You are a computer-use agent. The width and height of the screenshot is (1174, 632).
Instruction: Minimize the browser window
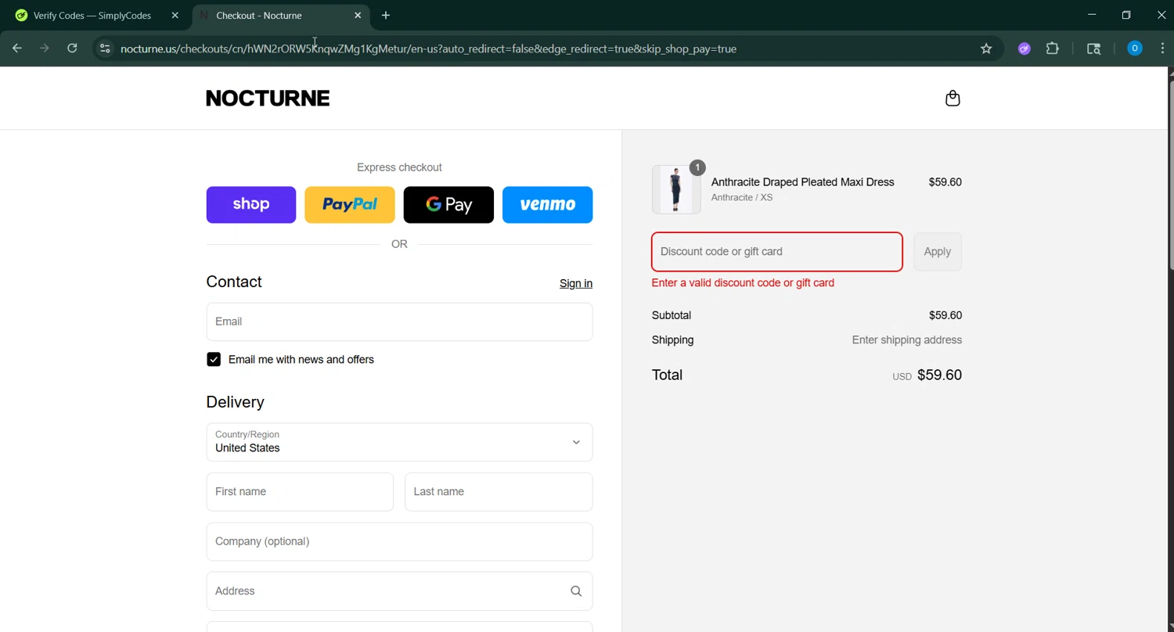(1092, 15)
